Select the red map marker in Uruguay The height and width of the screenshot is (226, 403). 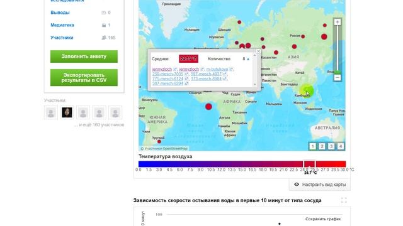(x=159, y=142)
